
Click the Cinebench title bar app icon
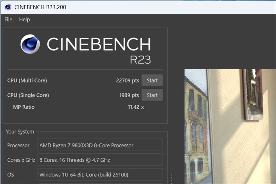point(8,7)
